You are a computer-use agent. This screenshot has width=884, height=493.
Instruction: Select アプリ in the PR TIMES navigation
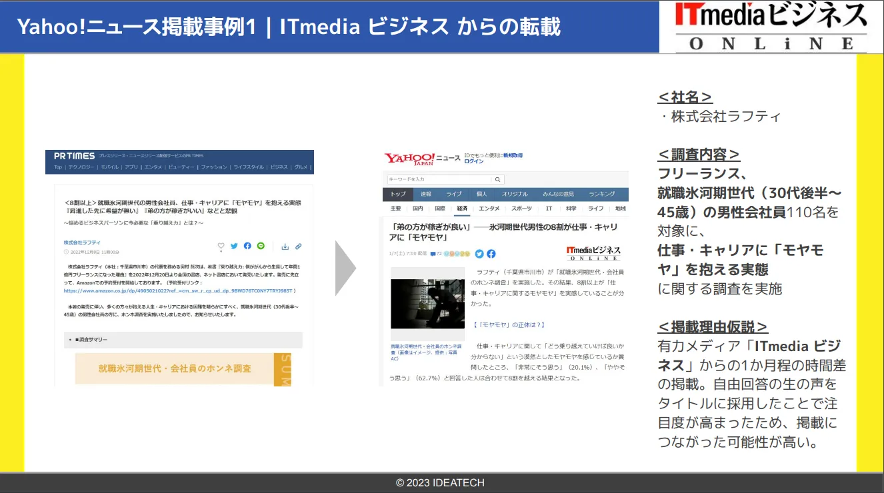pyautogui.click(x=131, y=167)
